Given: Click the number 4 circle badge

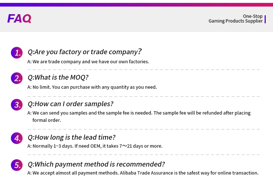Looking at the screenshot, I should [x=17, y=138].
